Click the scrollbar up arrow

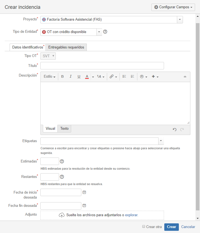[198, 16]
